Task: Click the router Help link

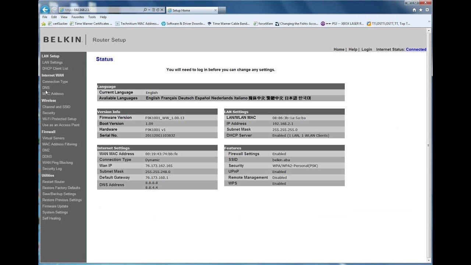Action: coord(353,49)
